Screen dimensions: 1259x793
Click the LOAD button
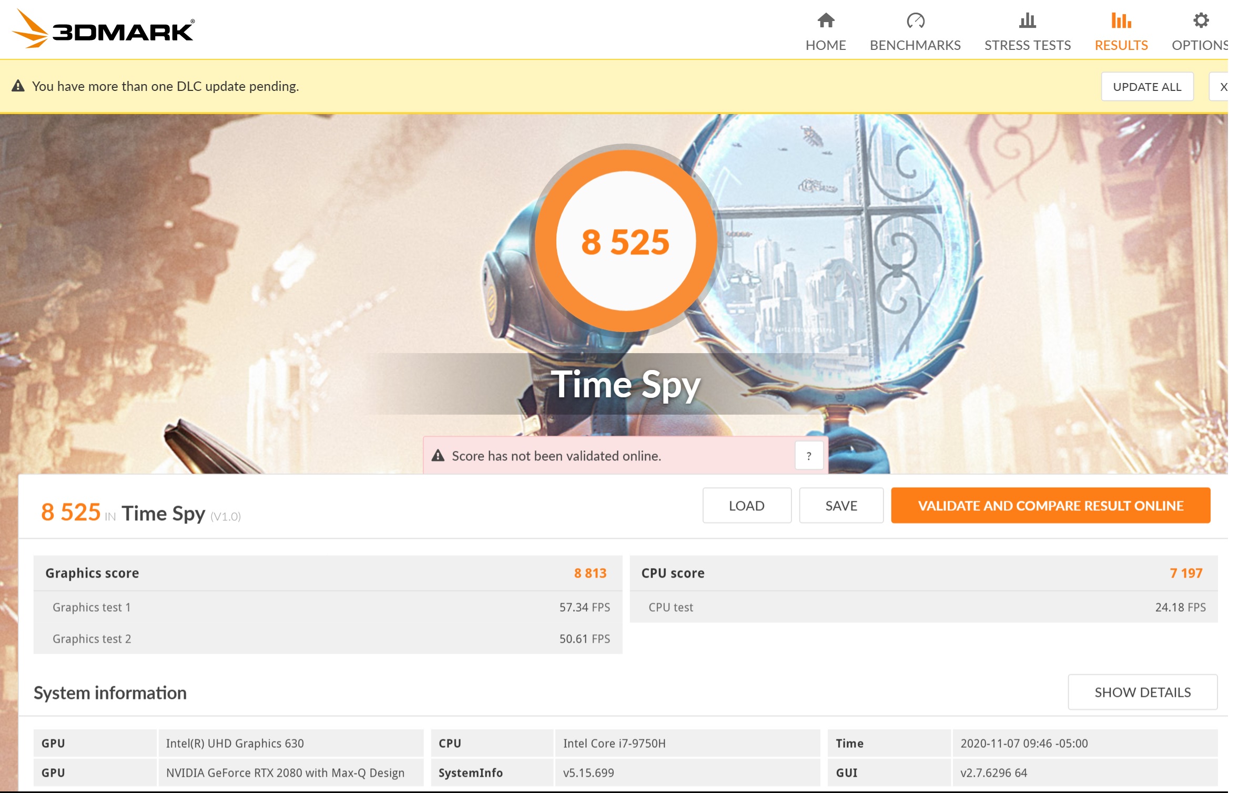747,506
